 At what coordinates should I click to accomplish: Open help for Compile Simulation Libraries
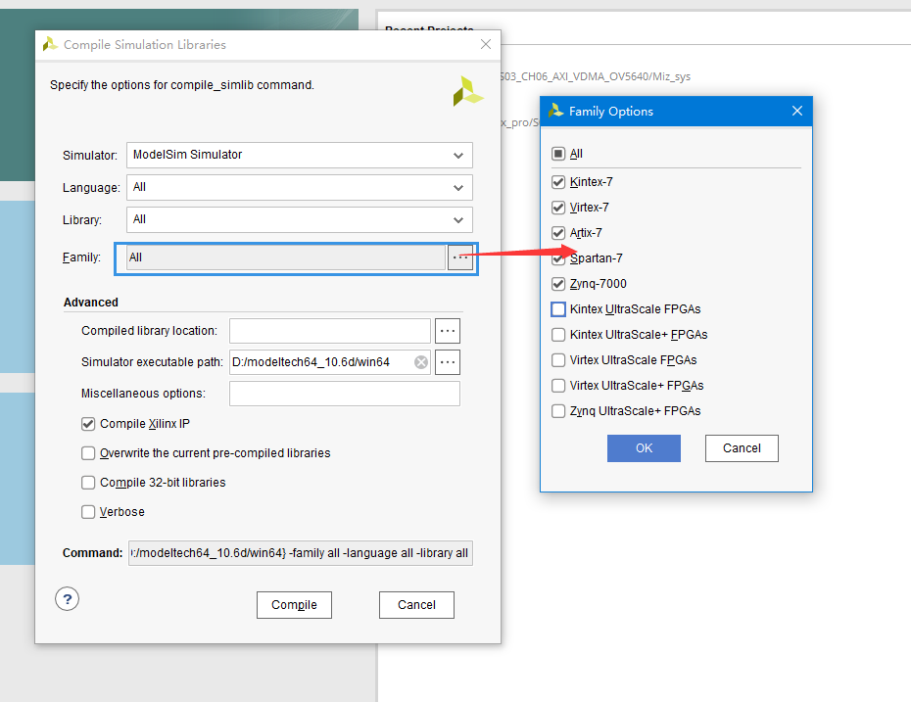(x=68, y=598)
